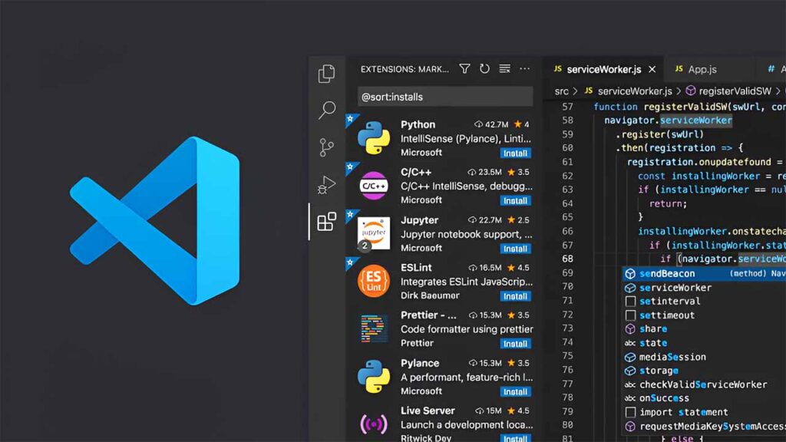Open the Run and Debug view
The width and height of the screenshot is (786, 442).
(327, 185)
